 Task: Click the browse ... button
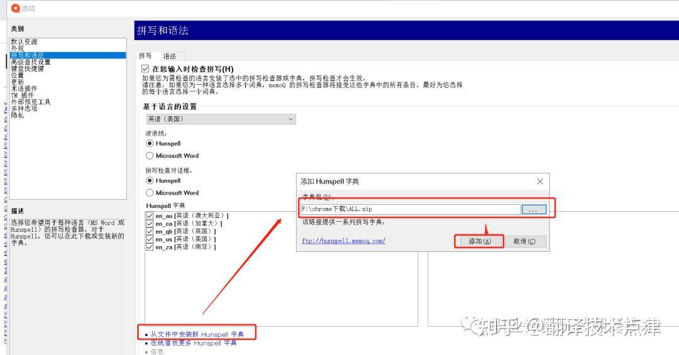534,209
